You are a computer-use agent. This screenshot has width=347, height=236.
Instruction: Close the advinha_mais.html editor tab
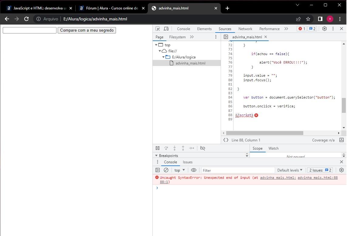point(266,37)
